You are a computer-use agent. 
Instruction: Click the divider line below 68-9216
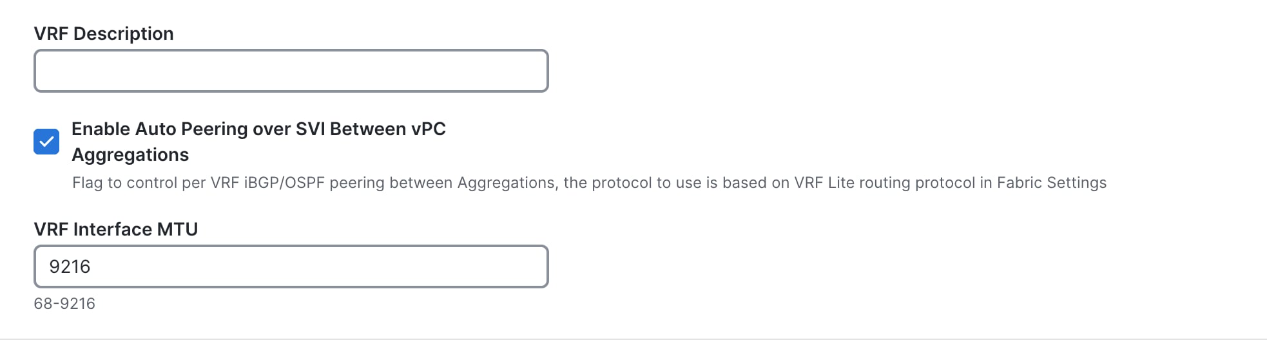click(x=633, y=339)
